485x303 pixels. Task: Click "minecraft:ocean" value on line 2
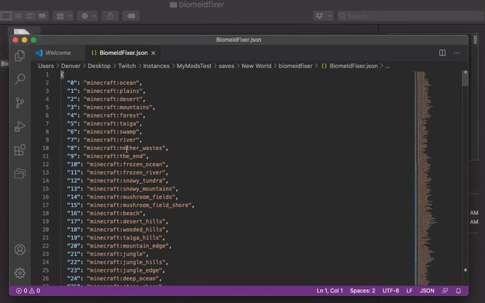(x=111, y=83)
